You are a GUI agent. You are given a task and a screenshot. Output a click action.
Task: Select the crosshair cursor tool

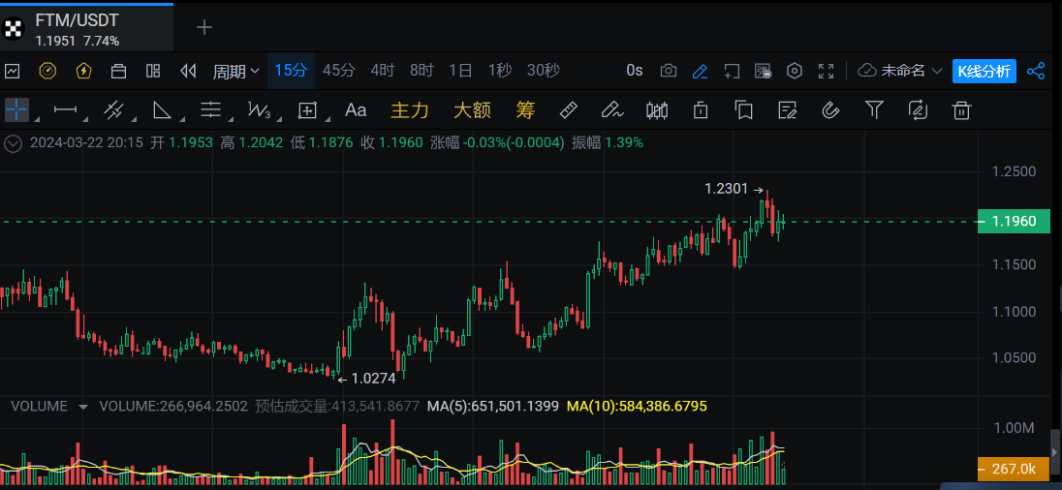pos(16,110)
